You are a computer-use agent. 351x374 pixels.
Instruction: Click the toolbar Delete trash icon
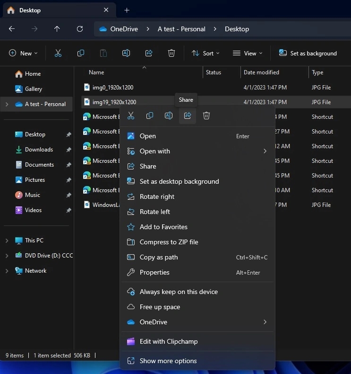[171, 53]
